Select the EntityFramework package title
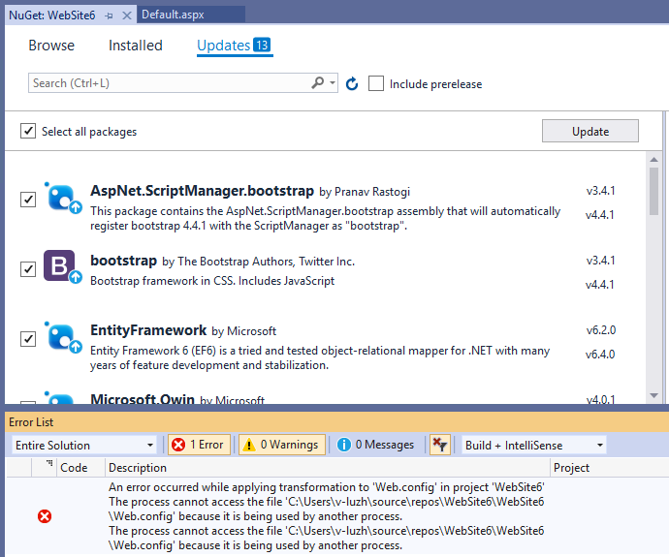Image resolution: width=669 pixels, height=557 pixels. (x=148, y=330)
